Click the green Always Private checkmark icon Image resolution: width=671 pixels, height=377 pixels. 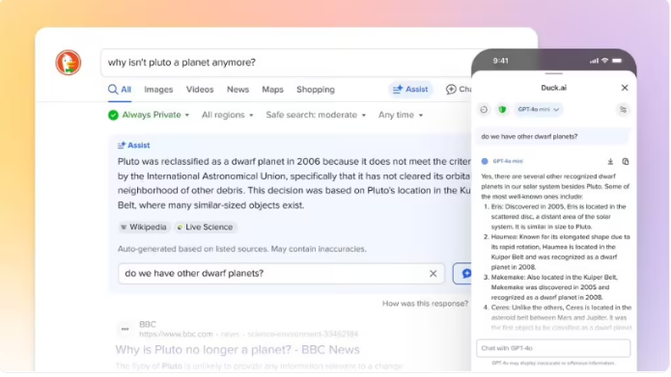pyautogui.click(x=113, y=115)
